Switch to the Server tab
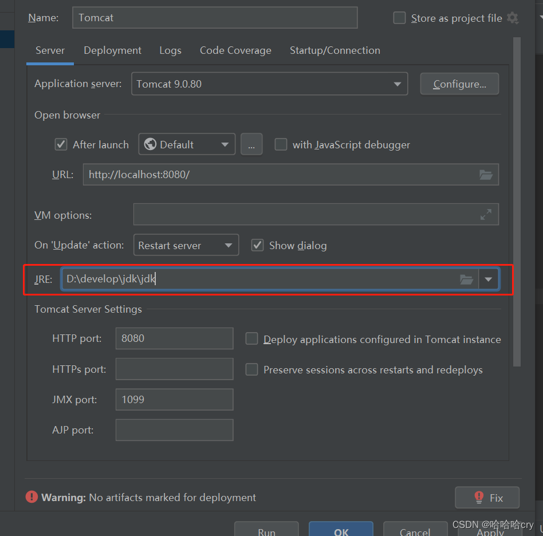Image resolution: width=543 pixels, height=536 pixels. (x=50, y=50)
